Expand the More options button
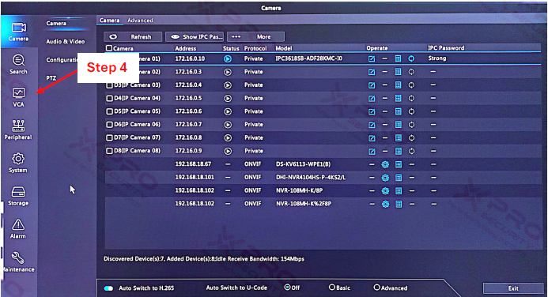This screenshot has height=297, width=548. tap(255, 36)
